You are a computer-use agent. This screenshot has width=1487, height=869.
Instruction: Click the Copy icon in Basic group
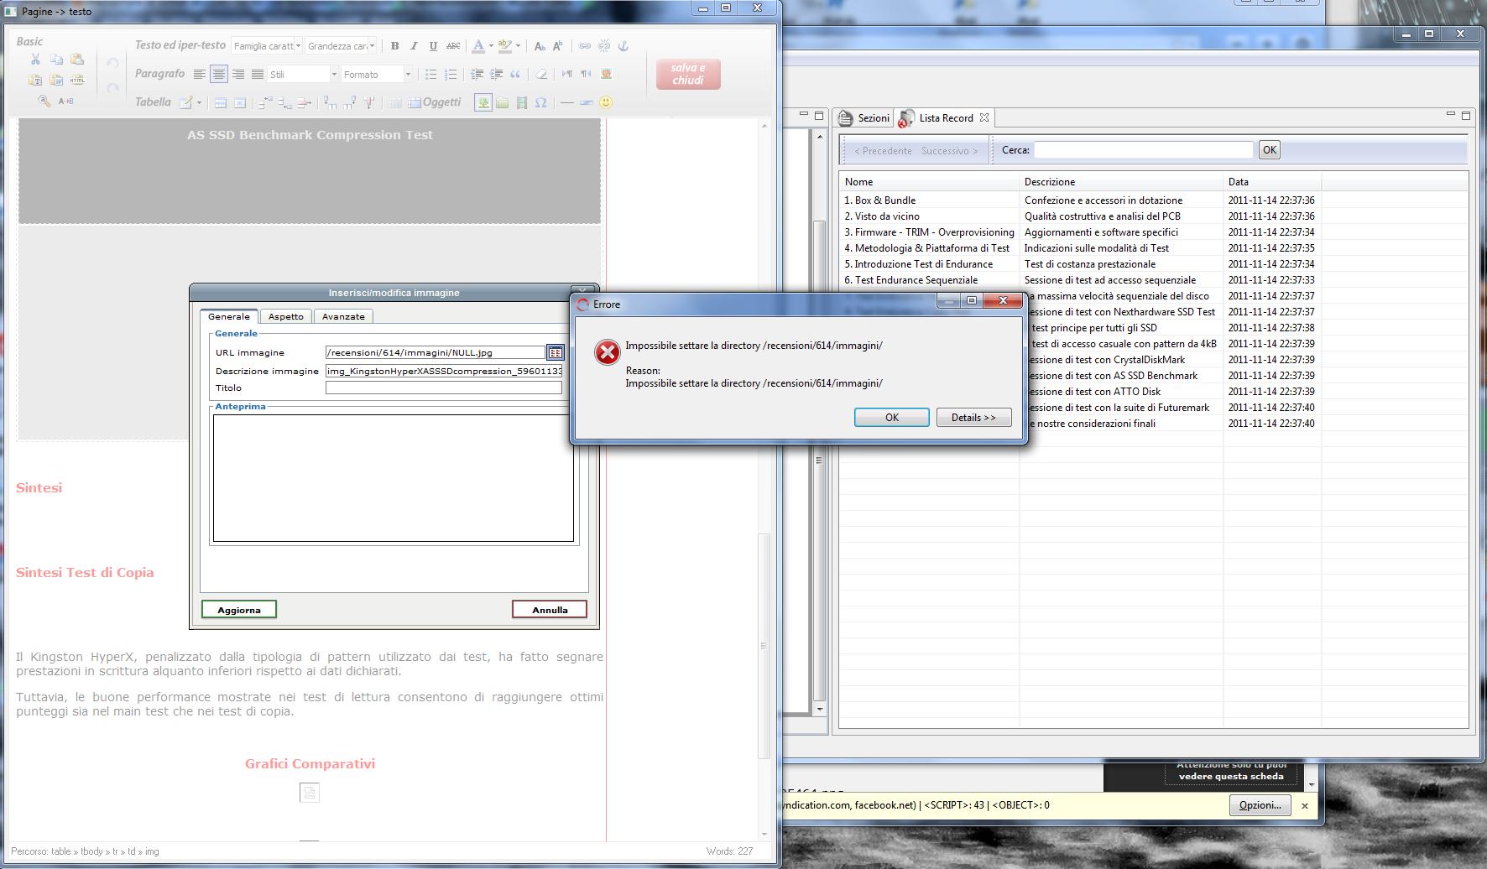(56, 59)
